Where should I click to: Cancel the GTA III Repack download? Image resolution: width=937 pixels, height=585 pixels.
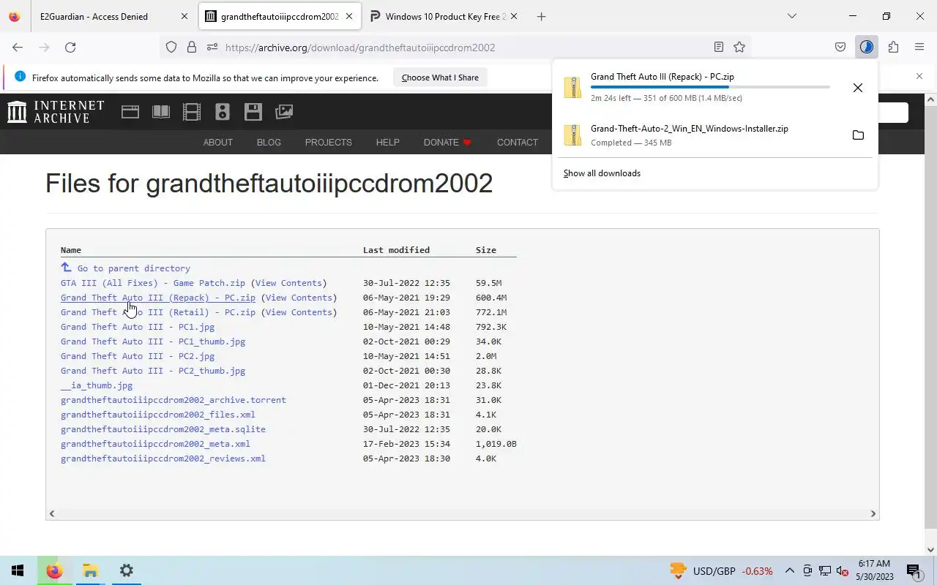pyautogui.click(x=858, y=88)
